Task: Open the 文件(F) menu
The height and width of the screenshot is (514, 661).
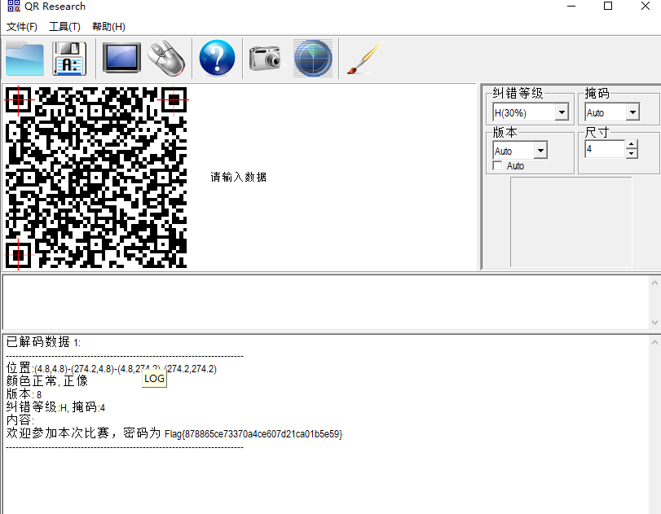Action: click(x=22, y=27)
